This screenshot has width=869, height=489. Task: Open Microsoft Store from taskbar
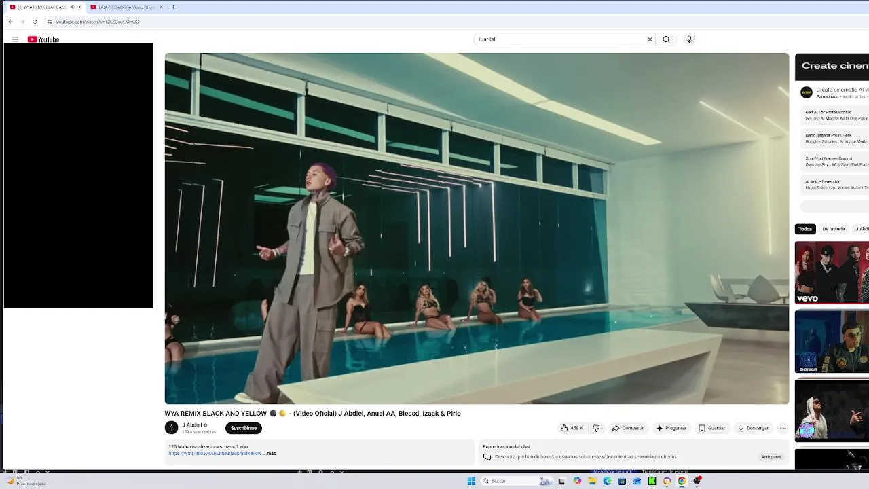coord(622,481)
